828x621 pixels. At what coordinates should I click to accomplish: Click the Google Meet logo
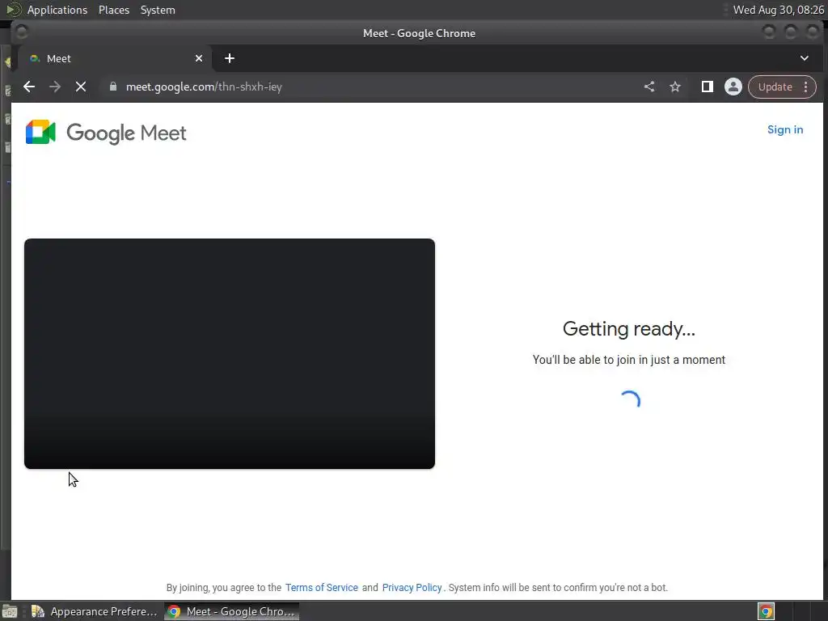coord(106,133)
